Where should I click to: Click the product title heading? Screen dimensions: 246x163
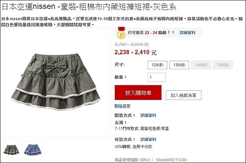(x=89, y=7)
